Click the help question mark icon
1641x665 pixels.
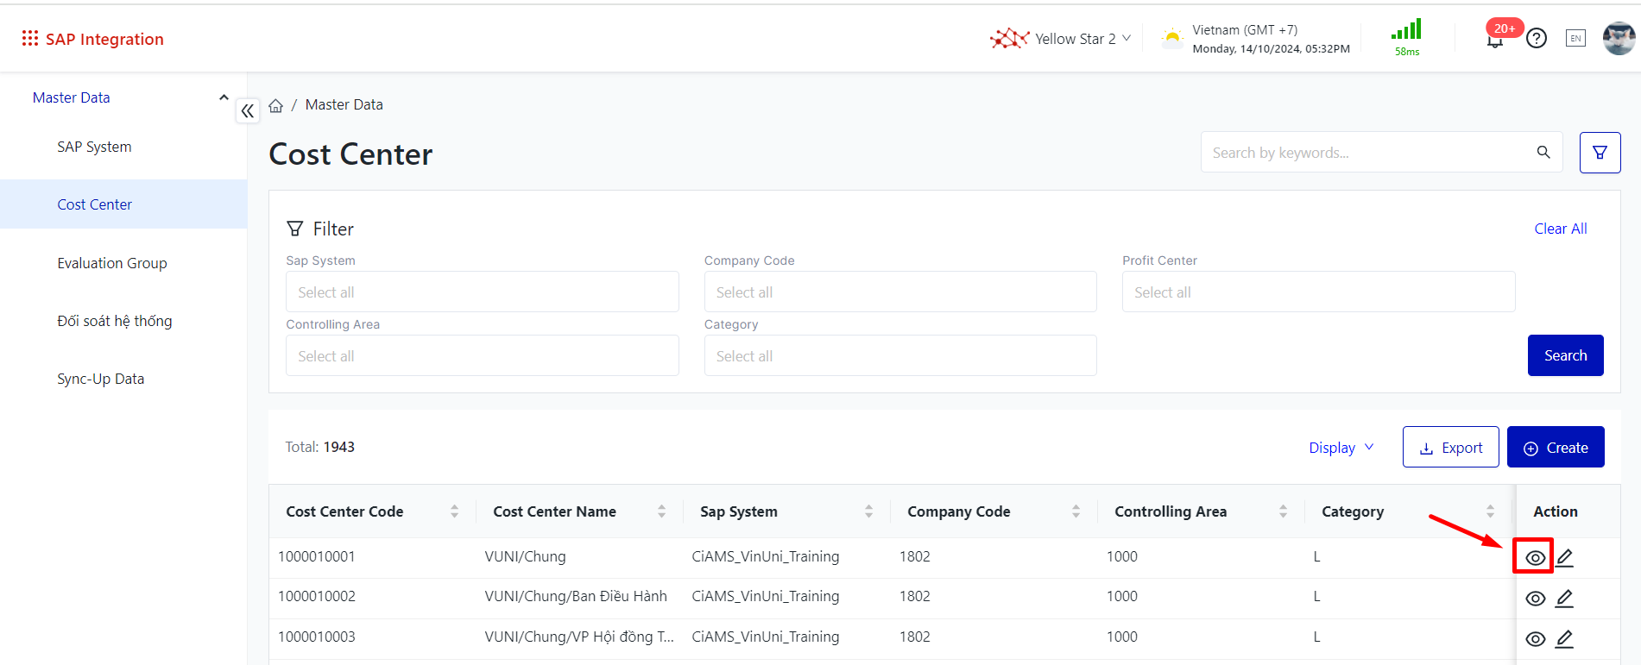coord(1537,38)
